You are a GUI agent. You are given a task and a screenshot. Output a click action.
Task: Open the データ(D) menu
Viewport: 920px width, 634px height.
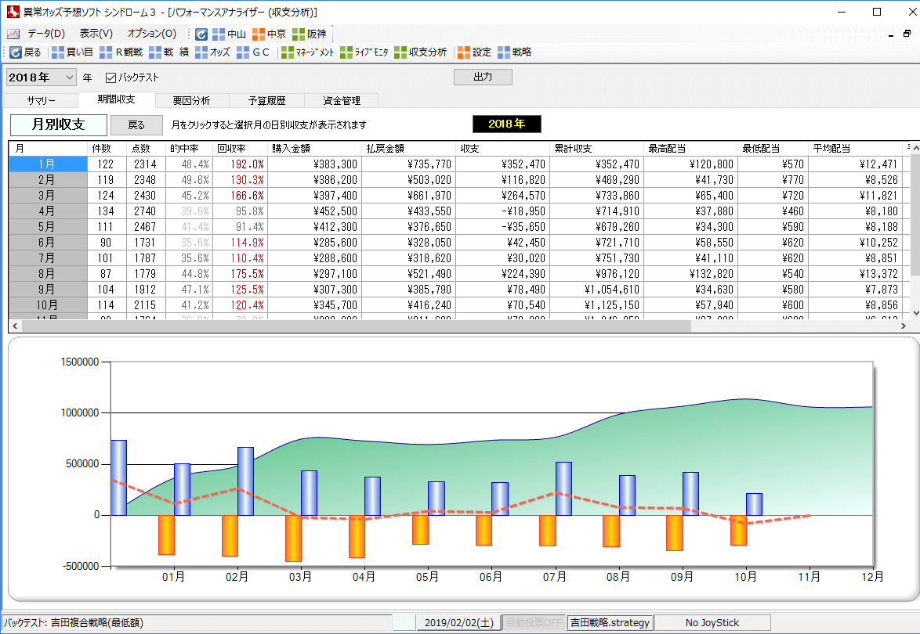pos(46,34)
